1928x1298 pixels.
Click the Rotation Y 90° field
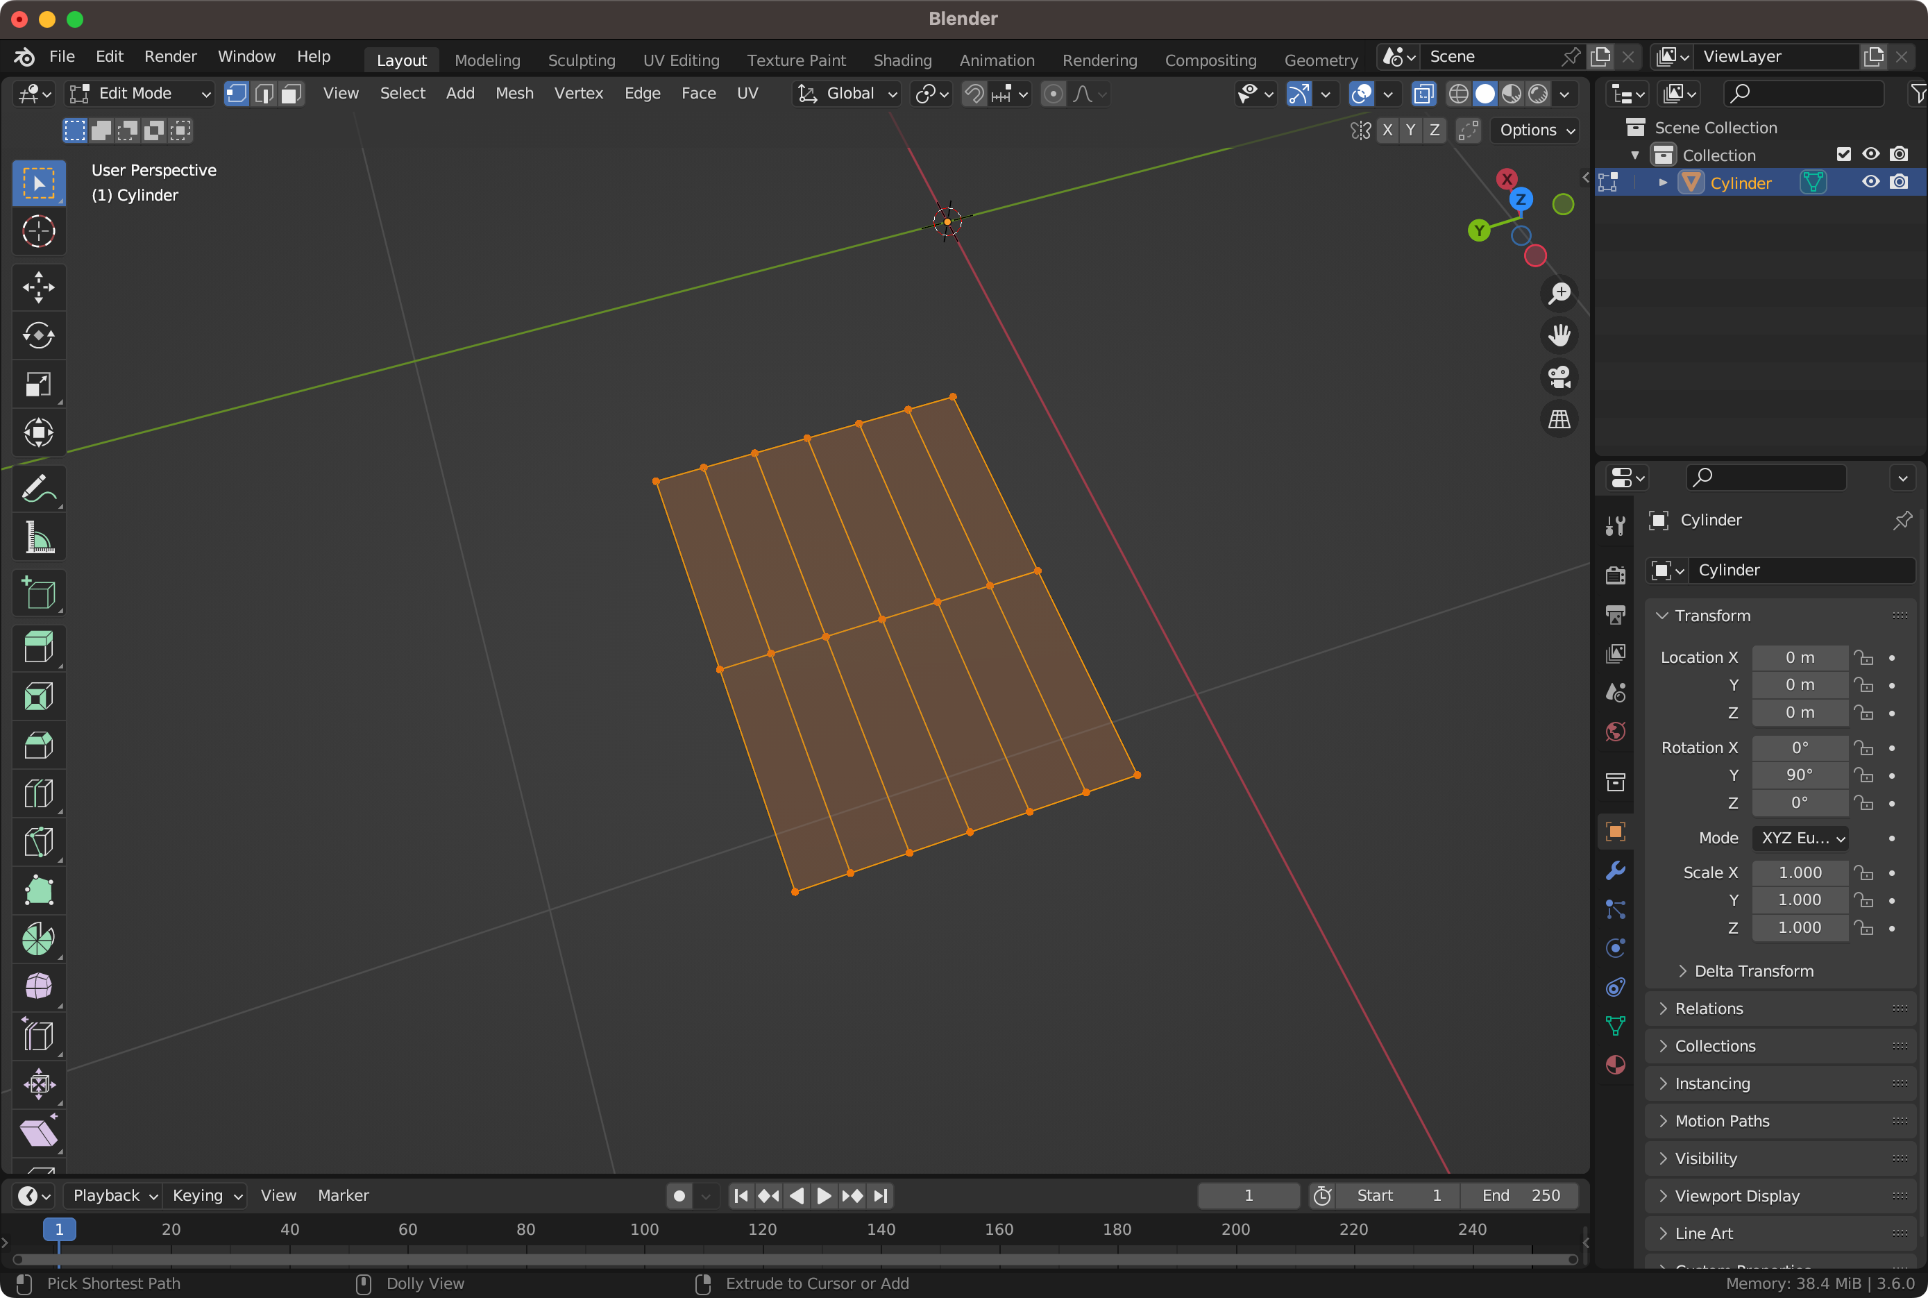point(1800,775)
